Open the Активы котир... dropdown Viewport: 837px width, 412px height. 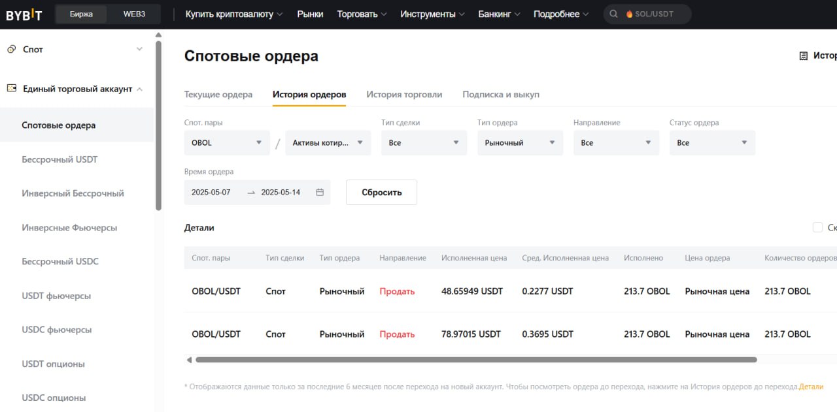[x=328, y=142]
